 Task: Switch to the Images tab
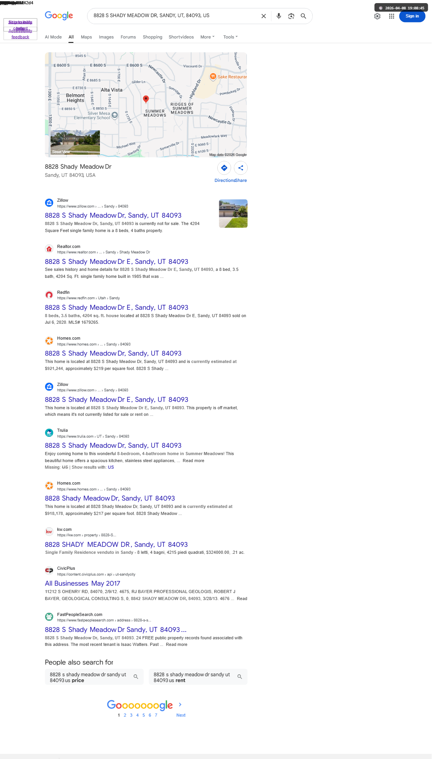point(106,37)
